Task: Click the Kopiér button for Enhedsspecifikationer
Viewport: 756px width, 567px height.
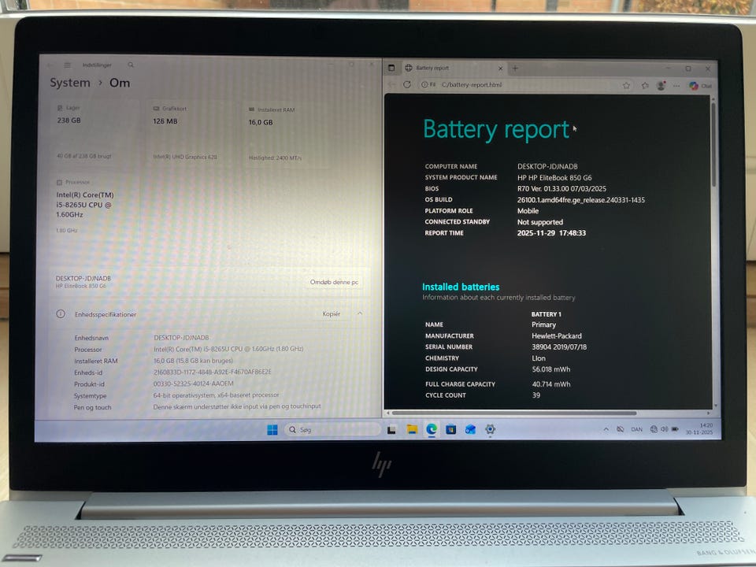Action: tap(332, 314)
